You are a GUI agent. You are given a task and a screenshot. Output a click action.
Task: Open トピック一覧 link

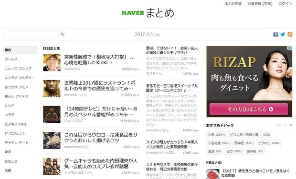coord(284,125)
